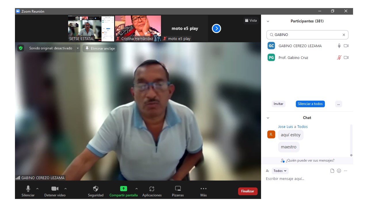This screenshot has width=368, height=207.
Task: Click the JL avatar in chat
Action: tap(271, 134)
